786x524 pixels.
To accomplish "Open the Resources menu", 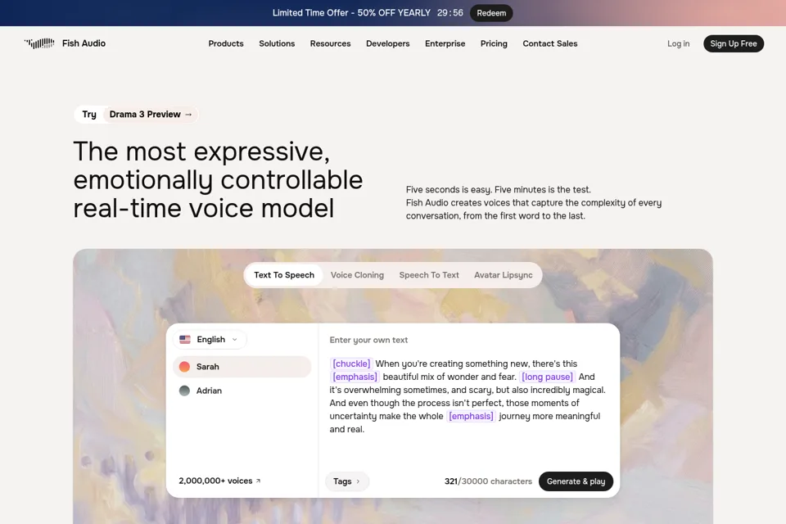I will [x=330, y=43].
